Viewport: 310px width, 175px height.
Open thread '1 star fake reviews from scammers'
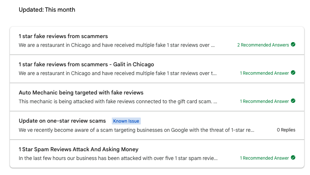[x=63, y=36]
